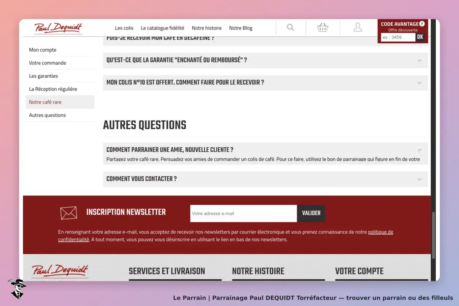Viewport: 459px width, 306px height.
Task: Click the 'Autres questions' section heading
Action: [x=145, y=125]
